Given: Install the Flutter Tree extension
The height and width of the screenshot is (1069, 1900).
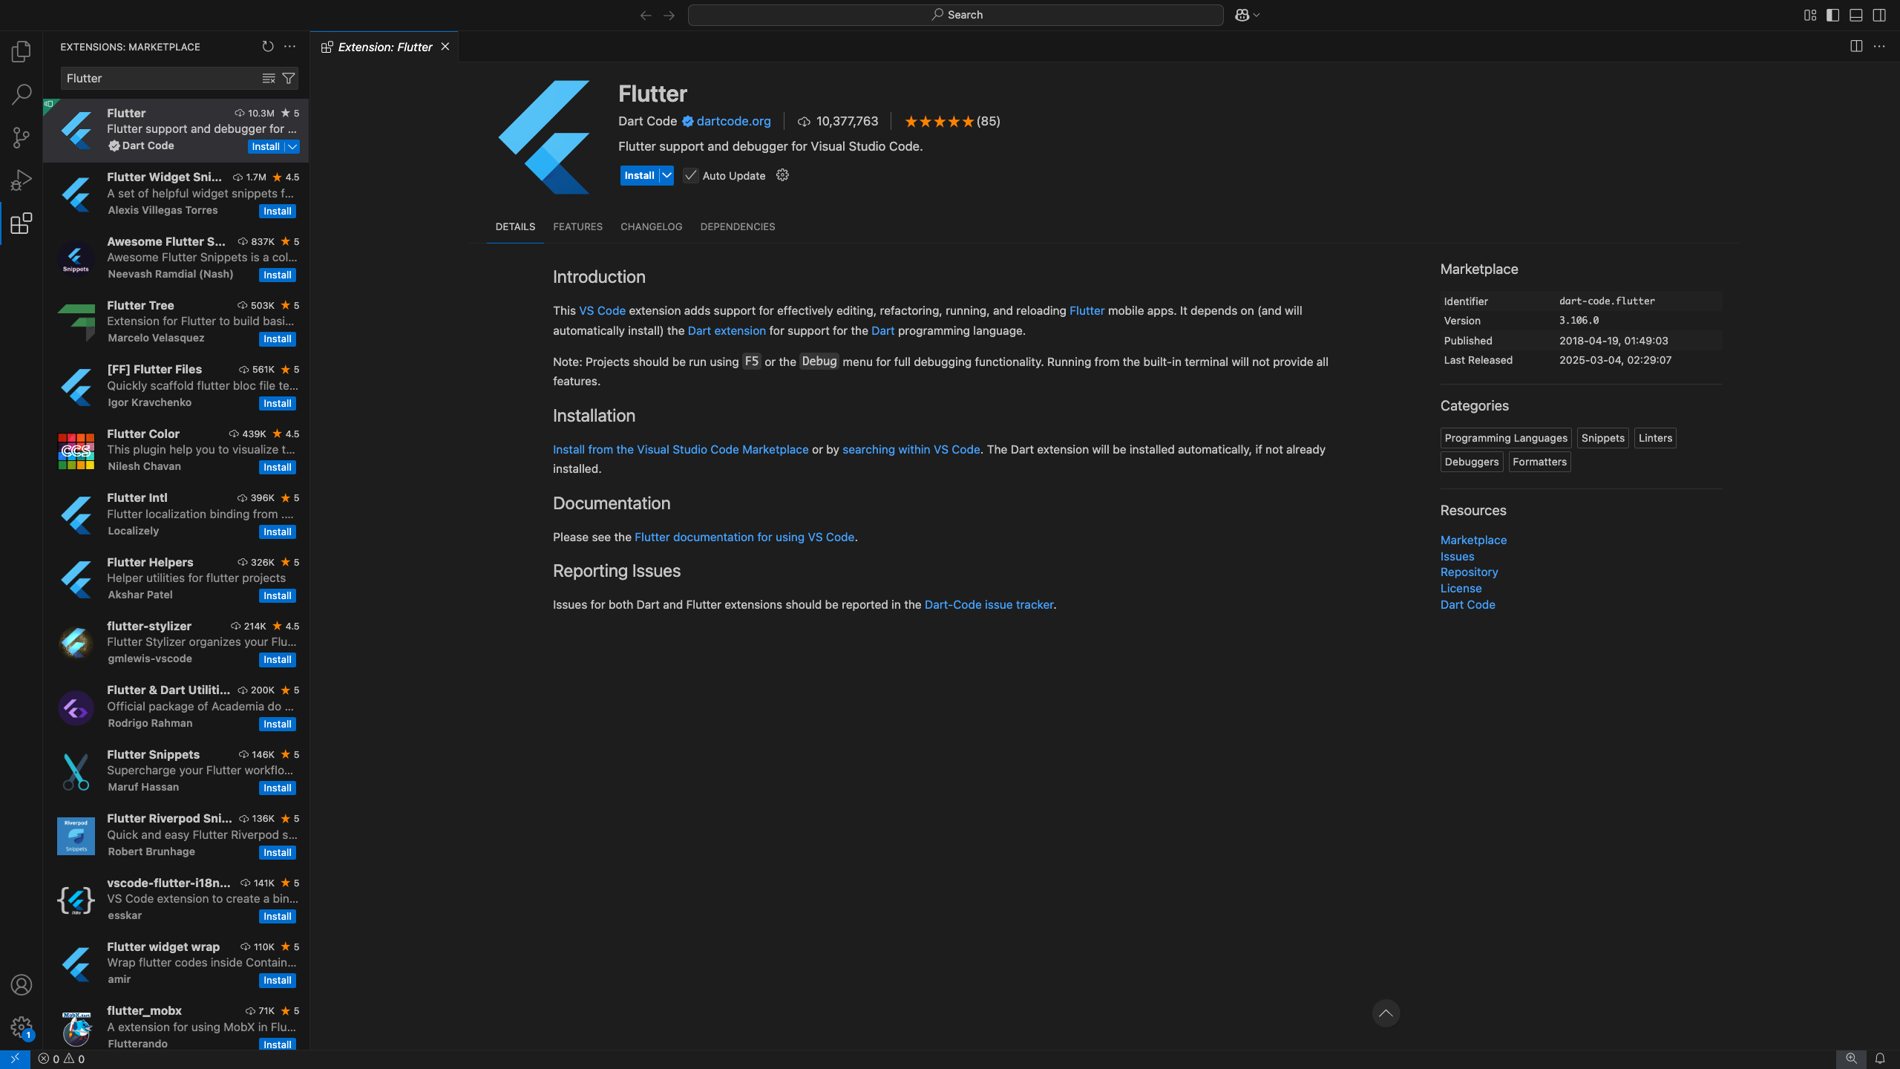Looking at the screenshot, I should click(x=278, y=339).
